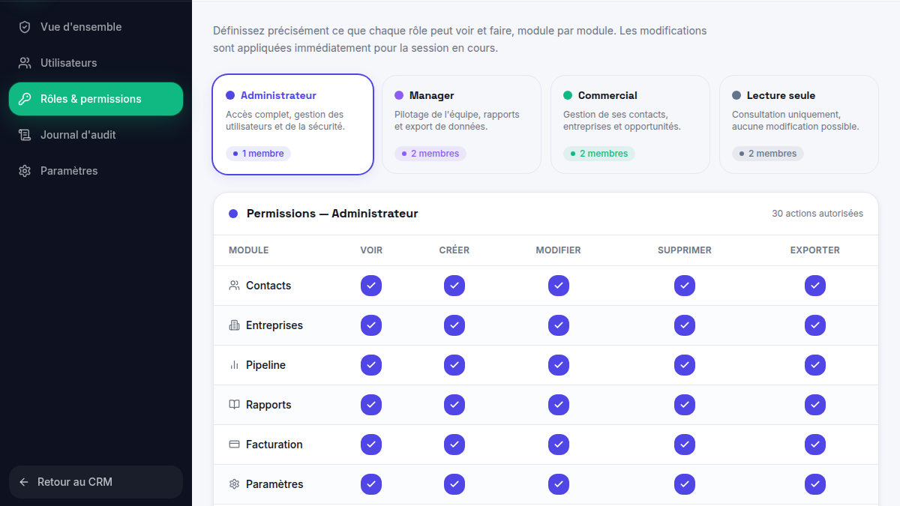The image size is (900, 506).
Task: Open Vue d'ensemble in sidebar
Action: [x=96, y=27]
